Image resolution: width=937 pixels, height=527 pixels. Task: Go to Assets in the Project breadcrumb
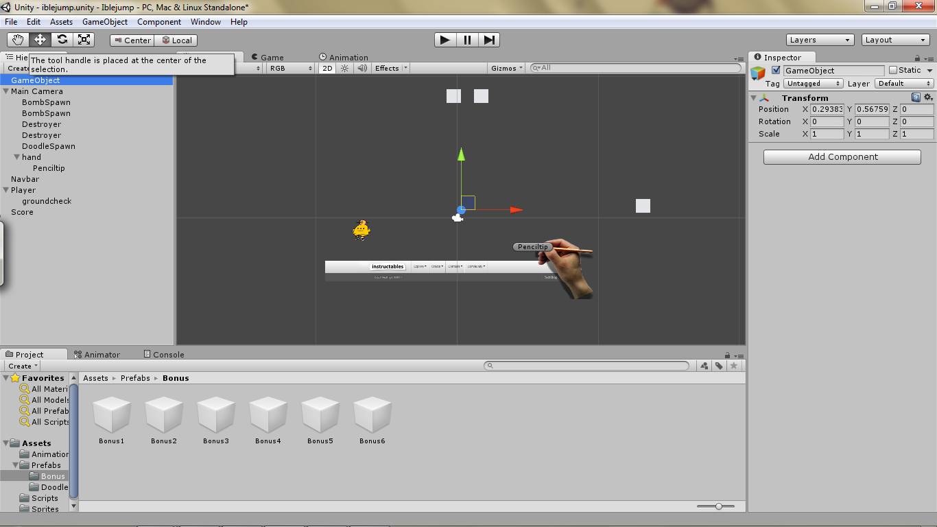tap(95, 378)
